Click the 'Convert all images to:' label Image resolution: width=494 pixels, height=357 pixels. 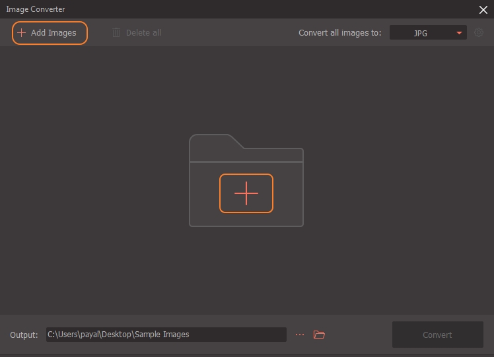click(339, 33)
